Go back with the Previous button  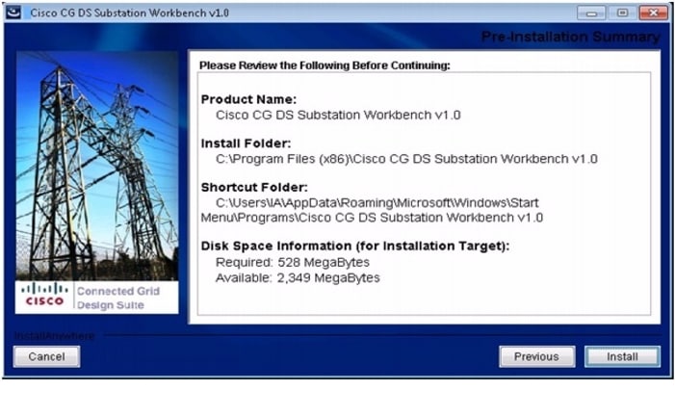pyautogui.click(x=536, y=356)
